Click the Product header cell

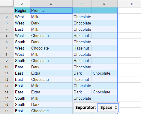tap(51, 10)
